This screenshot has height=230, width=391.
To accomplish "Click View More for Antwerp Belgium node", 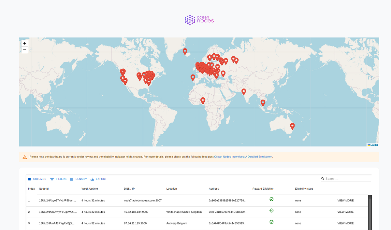I will point(345,223).
